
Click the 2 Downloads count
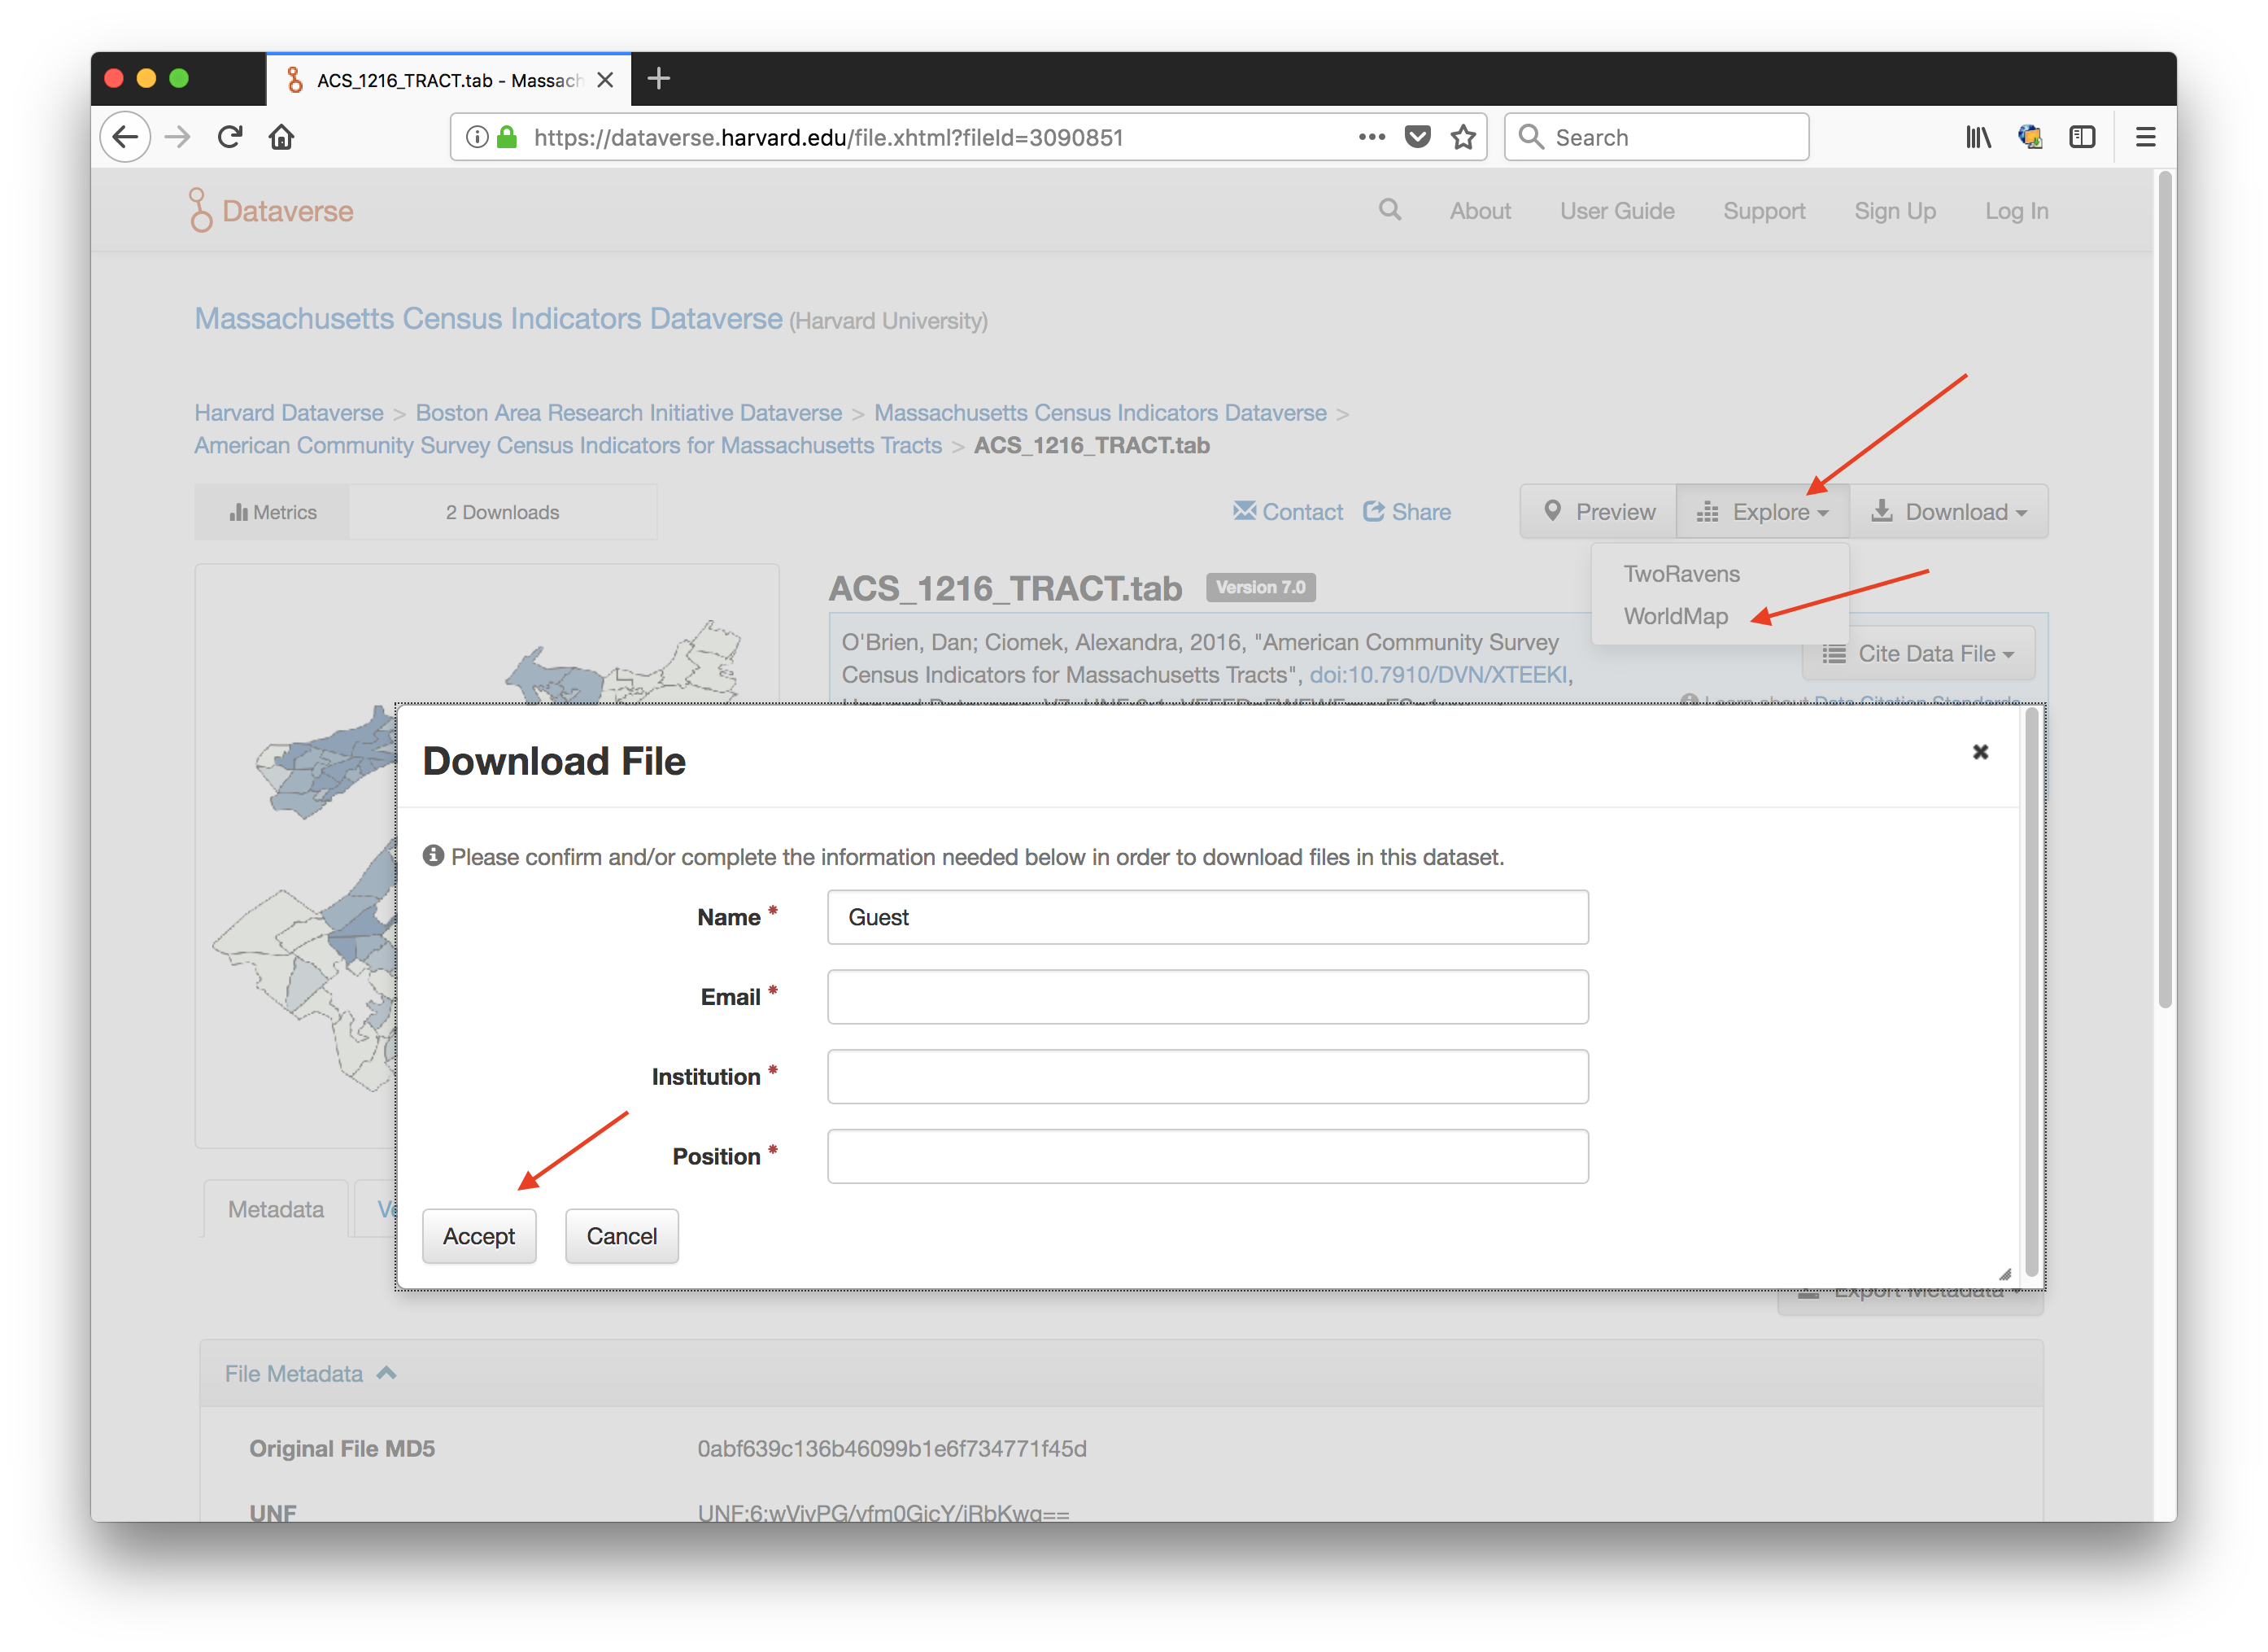click(503, 513)
